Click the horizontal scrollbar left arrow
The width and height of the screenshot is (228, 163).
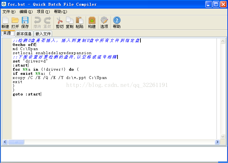point(5,142)
